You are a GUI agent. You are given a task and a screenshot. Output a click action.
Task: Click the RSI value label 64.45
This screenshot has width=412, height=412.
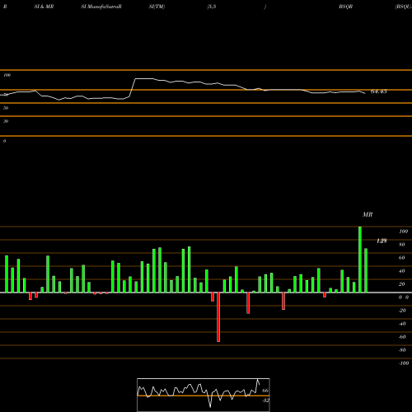click(x=379, y=91)
